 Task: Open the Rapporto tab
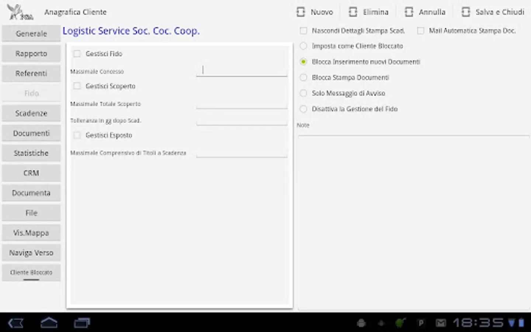(31, 53)
